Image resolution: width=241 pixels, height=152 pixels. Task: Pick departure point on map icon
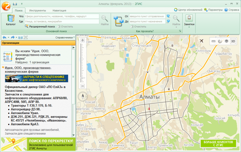(x=168, y=16)
